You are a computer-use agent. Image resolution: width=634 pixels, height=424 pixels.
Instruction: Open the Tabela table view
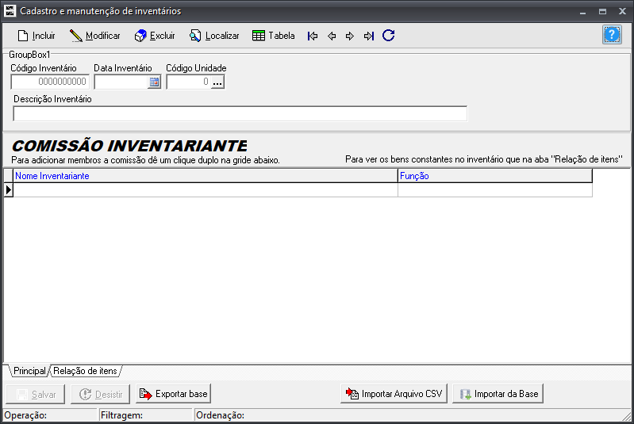tap(273, 36)
